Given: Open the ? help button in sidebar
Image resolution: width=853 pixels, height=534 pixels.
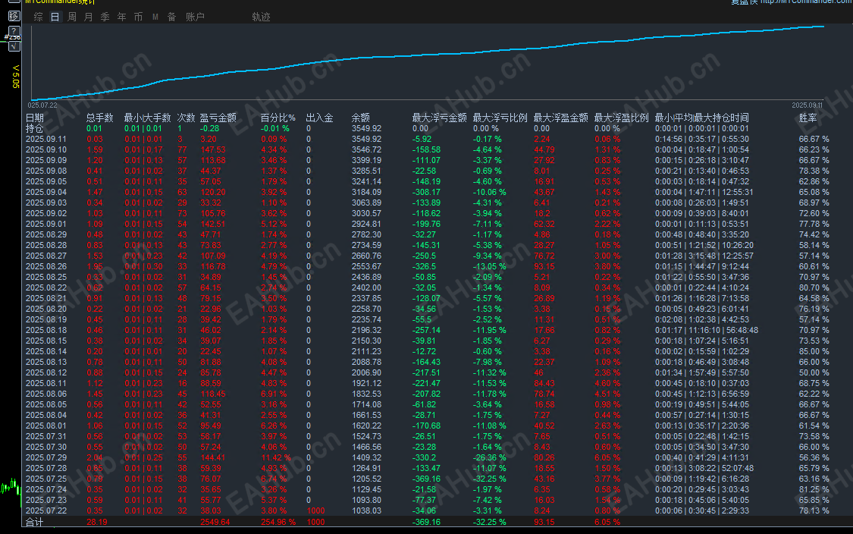Looking at the screenshot, I should [14, 30].
